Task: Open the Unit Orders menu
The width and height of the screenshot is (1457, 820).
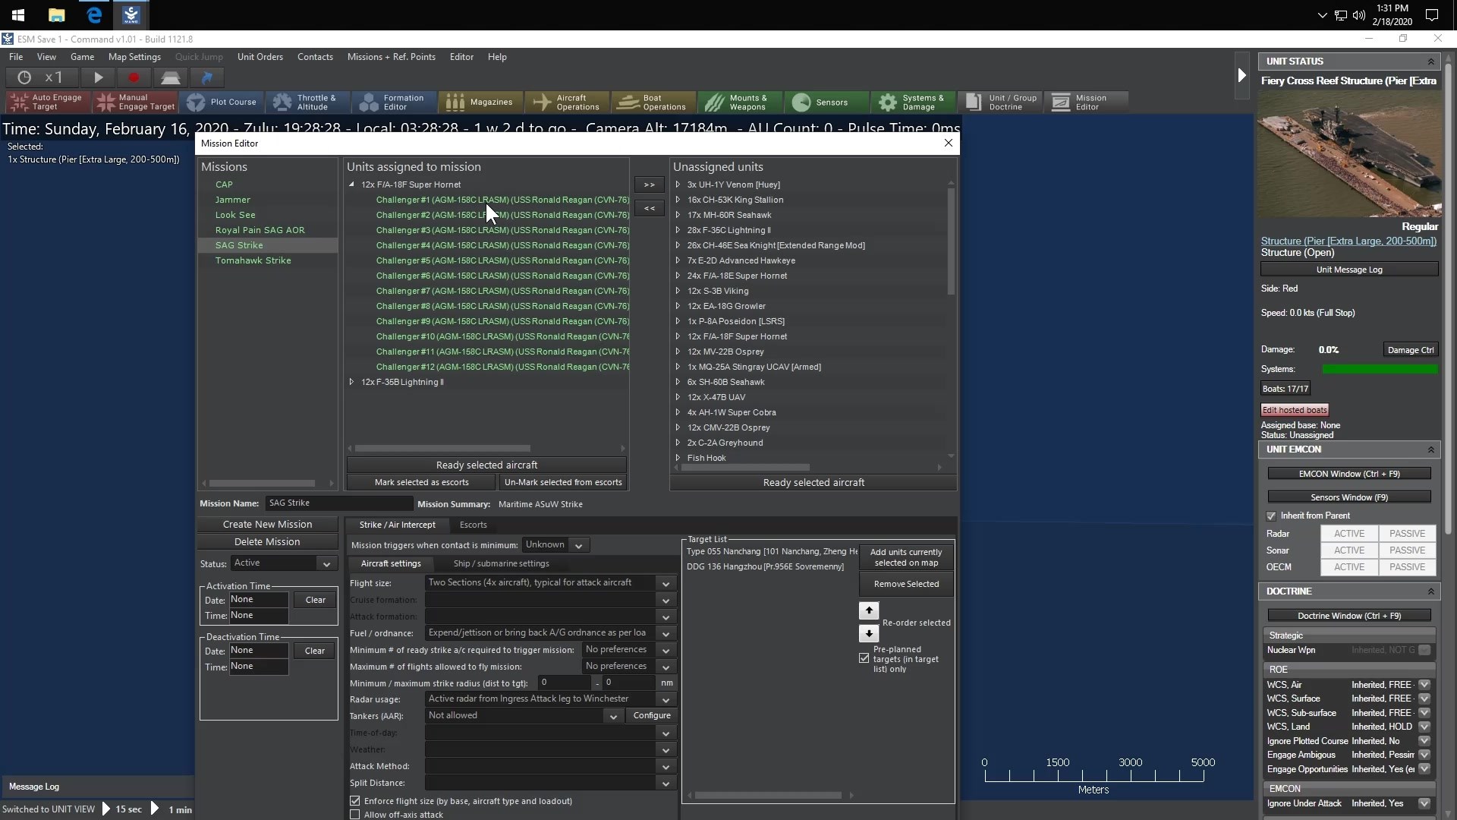Action: 260,57
